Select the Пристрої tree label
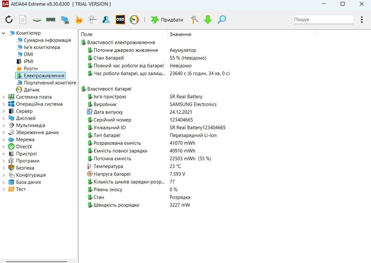The height and width of the screenshot is (263, 371). (x=26, y=154)
